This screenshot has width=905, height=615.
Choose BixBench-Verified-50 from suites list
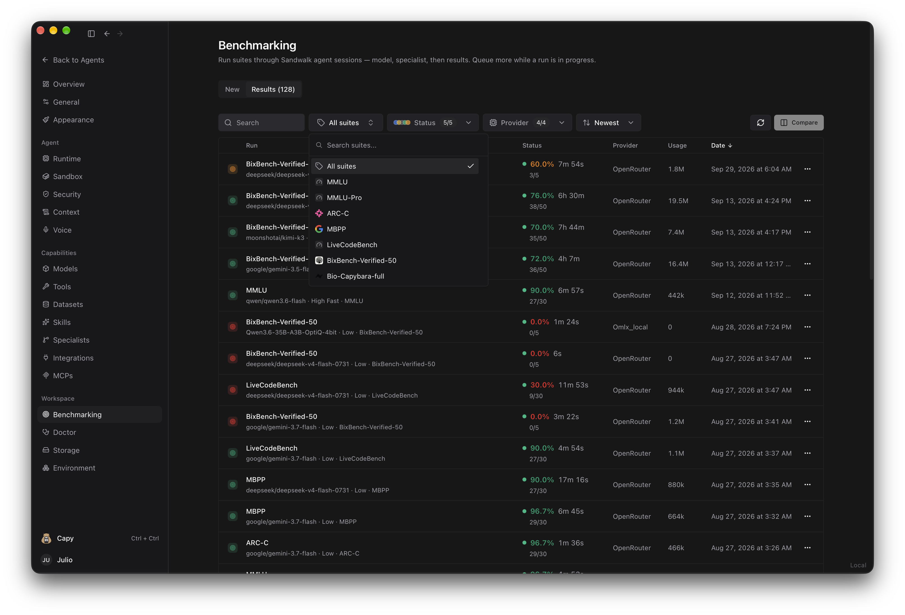[x=395, y=261]
